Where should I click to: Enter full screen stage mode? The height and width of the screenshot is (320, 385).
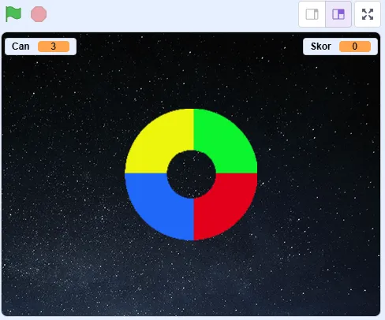click(x=368, y=14)
